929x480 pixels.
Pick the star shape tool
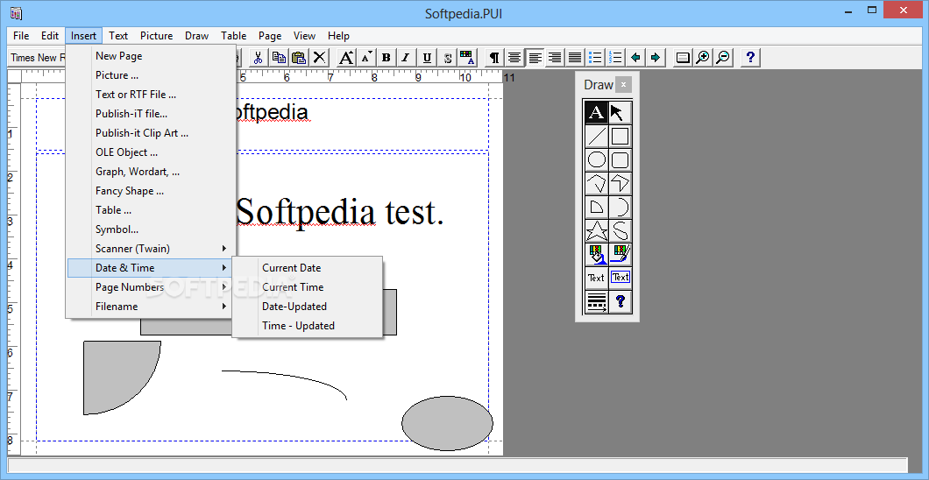click(596, 231)
